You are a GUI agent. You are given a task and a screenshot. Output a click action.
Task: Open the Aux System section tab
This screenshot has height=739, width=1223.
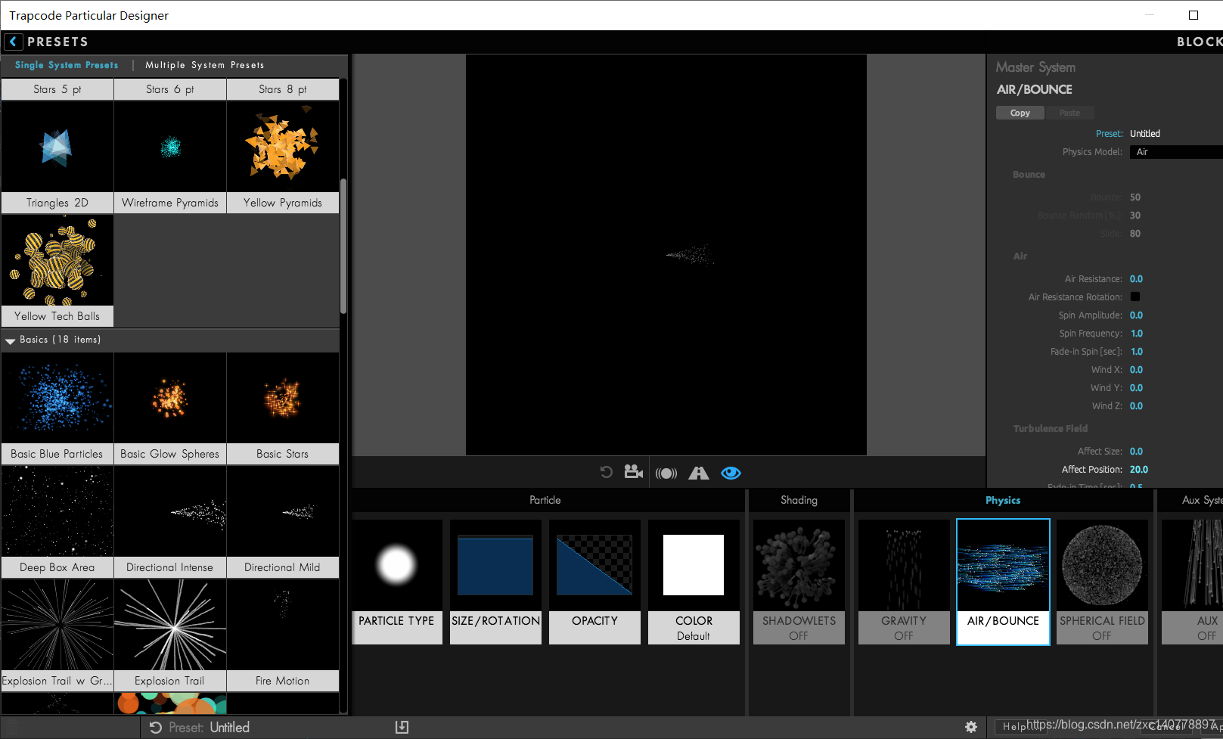coord(1202,500)
